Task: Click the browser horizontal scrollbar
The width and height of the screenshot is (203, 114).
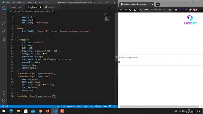Action: coord(159,107)
